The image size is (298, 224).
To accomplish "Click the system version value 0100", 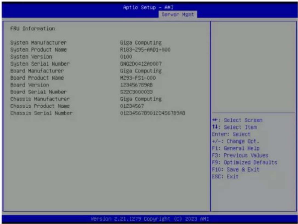I will click(x=126, y=57).
